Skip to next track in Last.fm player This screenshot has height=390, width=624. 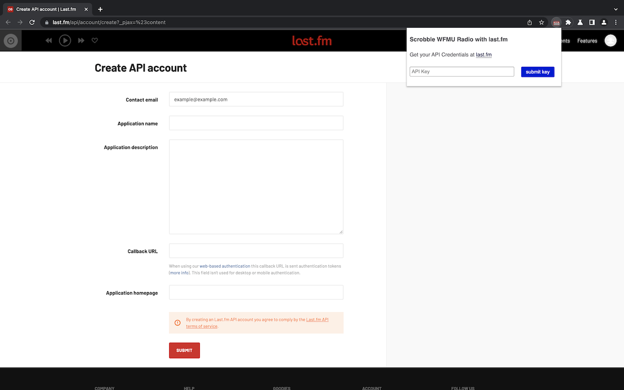81,41
